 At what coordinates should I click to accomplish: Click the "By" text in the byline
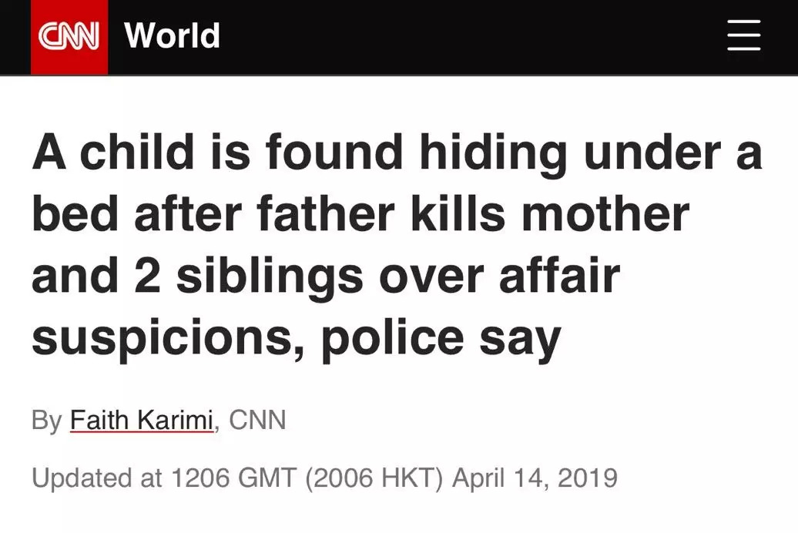click(x=46, y=420)
